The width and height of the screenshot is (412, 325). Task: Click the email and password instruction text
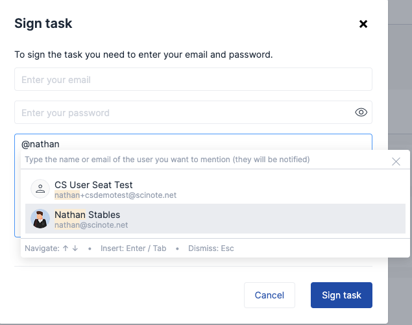click(x=143, y=54)
